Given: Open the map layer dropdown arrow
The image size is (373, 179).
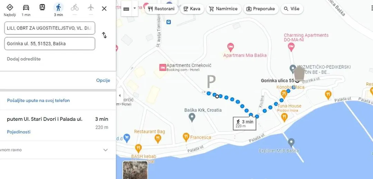Looking at the screenshot, I should 135,8.
